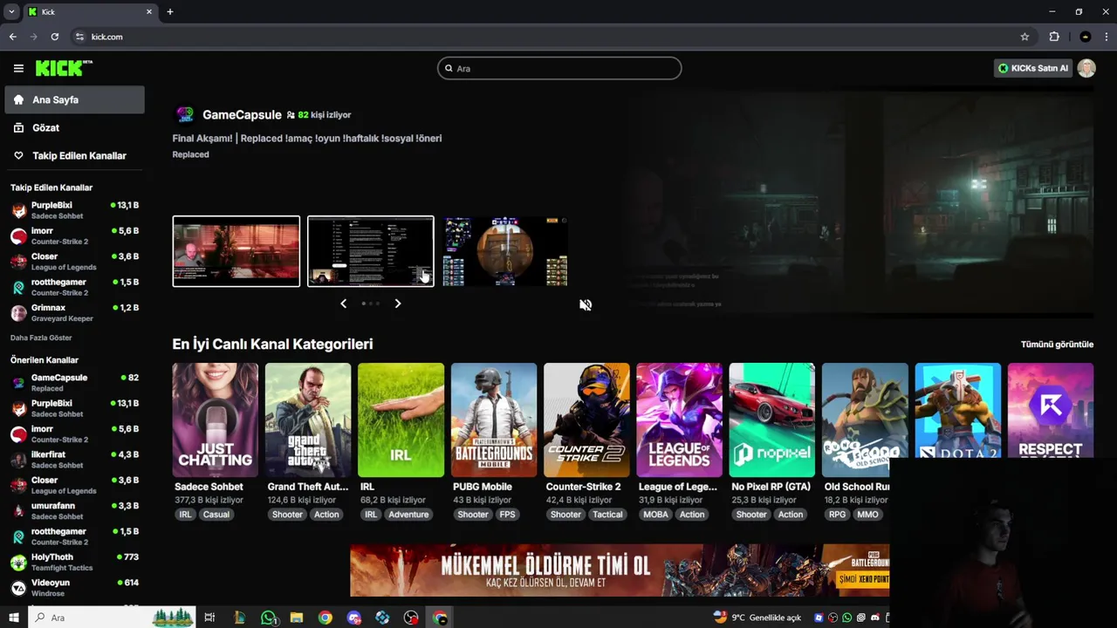The image size is (1117, 628).
Task: Open the Replaced category link
Action: pos(190,154)
